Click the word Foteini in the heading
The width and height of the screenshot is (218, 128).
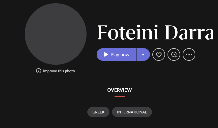pos(128,33)
